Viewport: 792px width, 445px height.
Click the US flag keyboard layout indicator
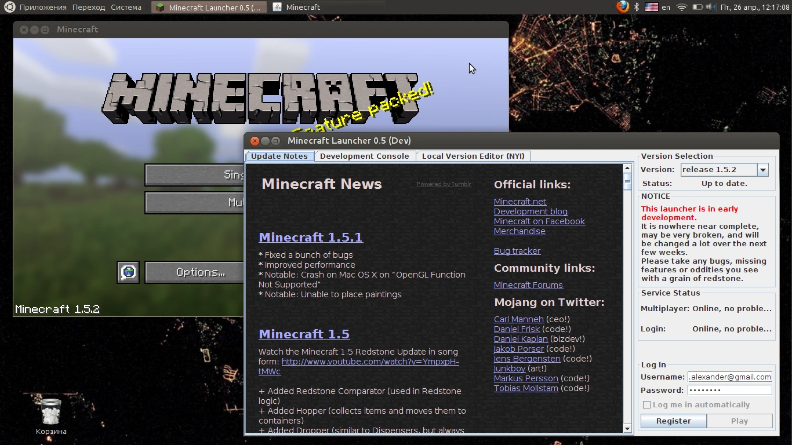[x=651, y=7]
